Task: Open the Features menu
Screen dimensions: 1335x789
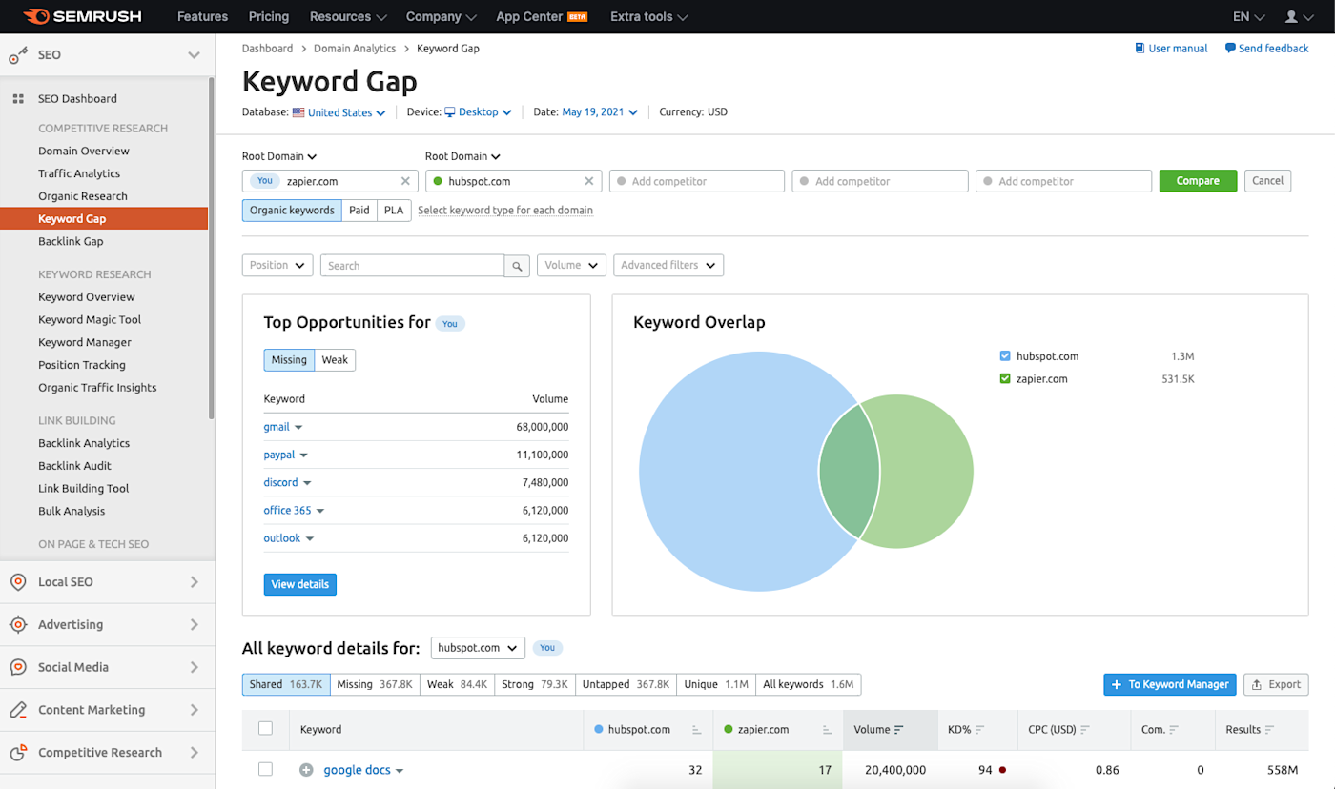Action: pyautogui.click(x=203, y=16)
